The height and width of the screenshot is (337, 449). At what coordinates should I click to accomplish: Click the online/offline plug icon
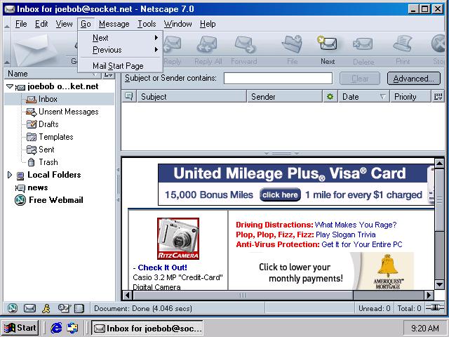tap(435, 308)
